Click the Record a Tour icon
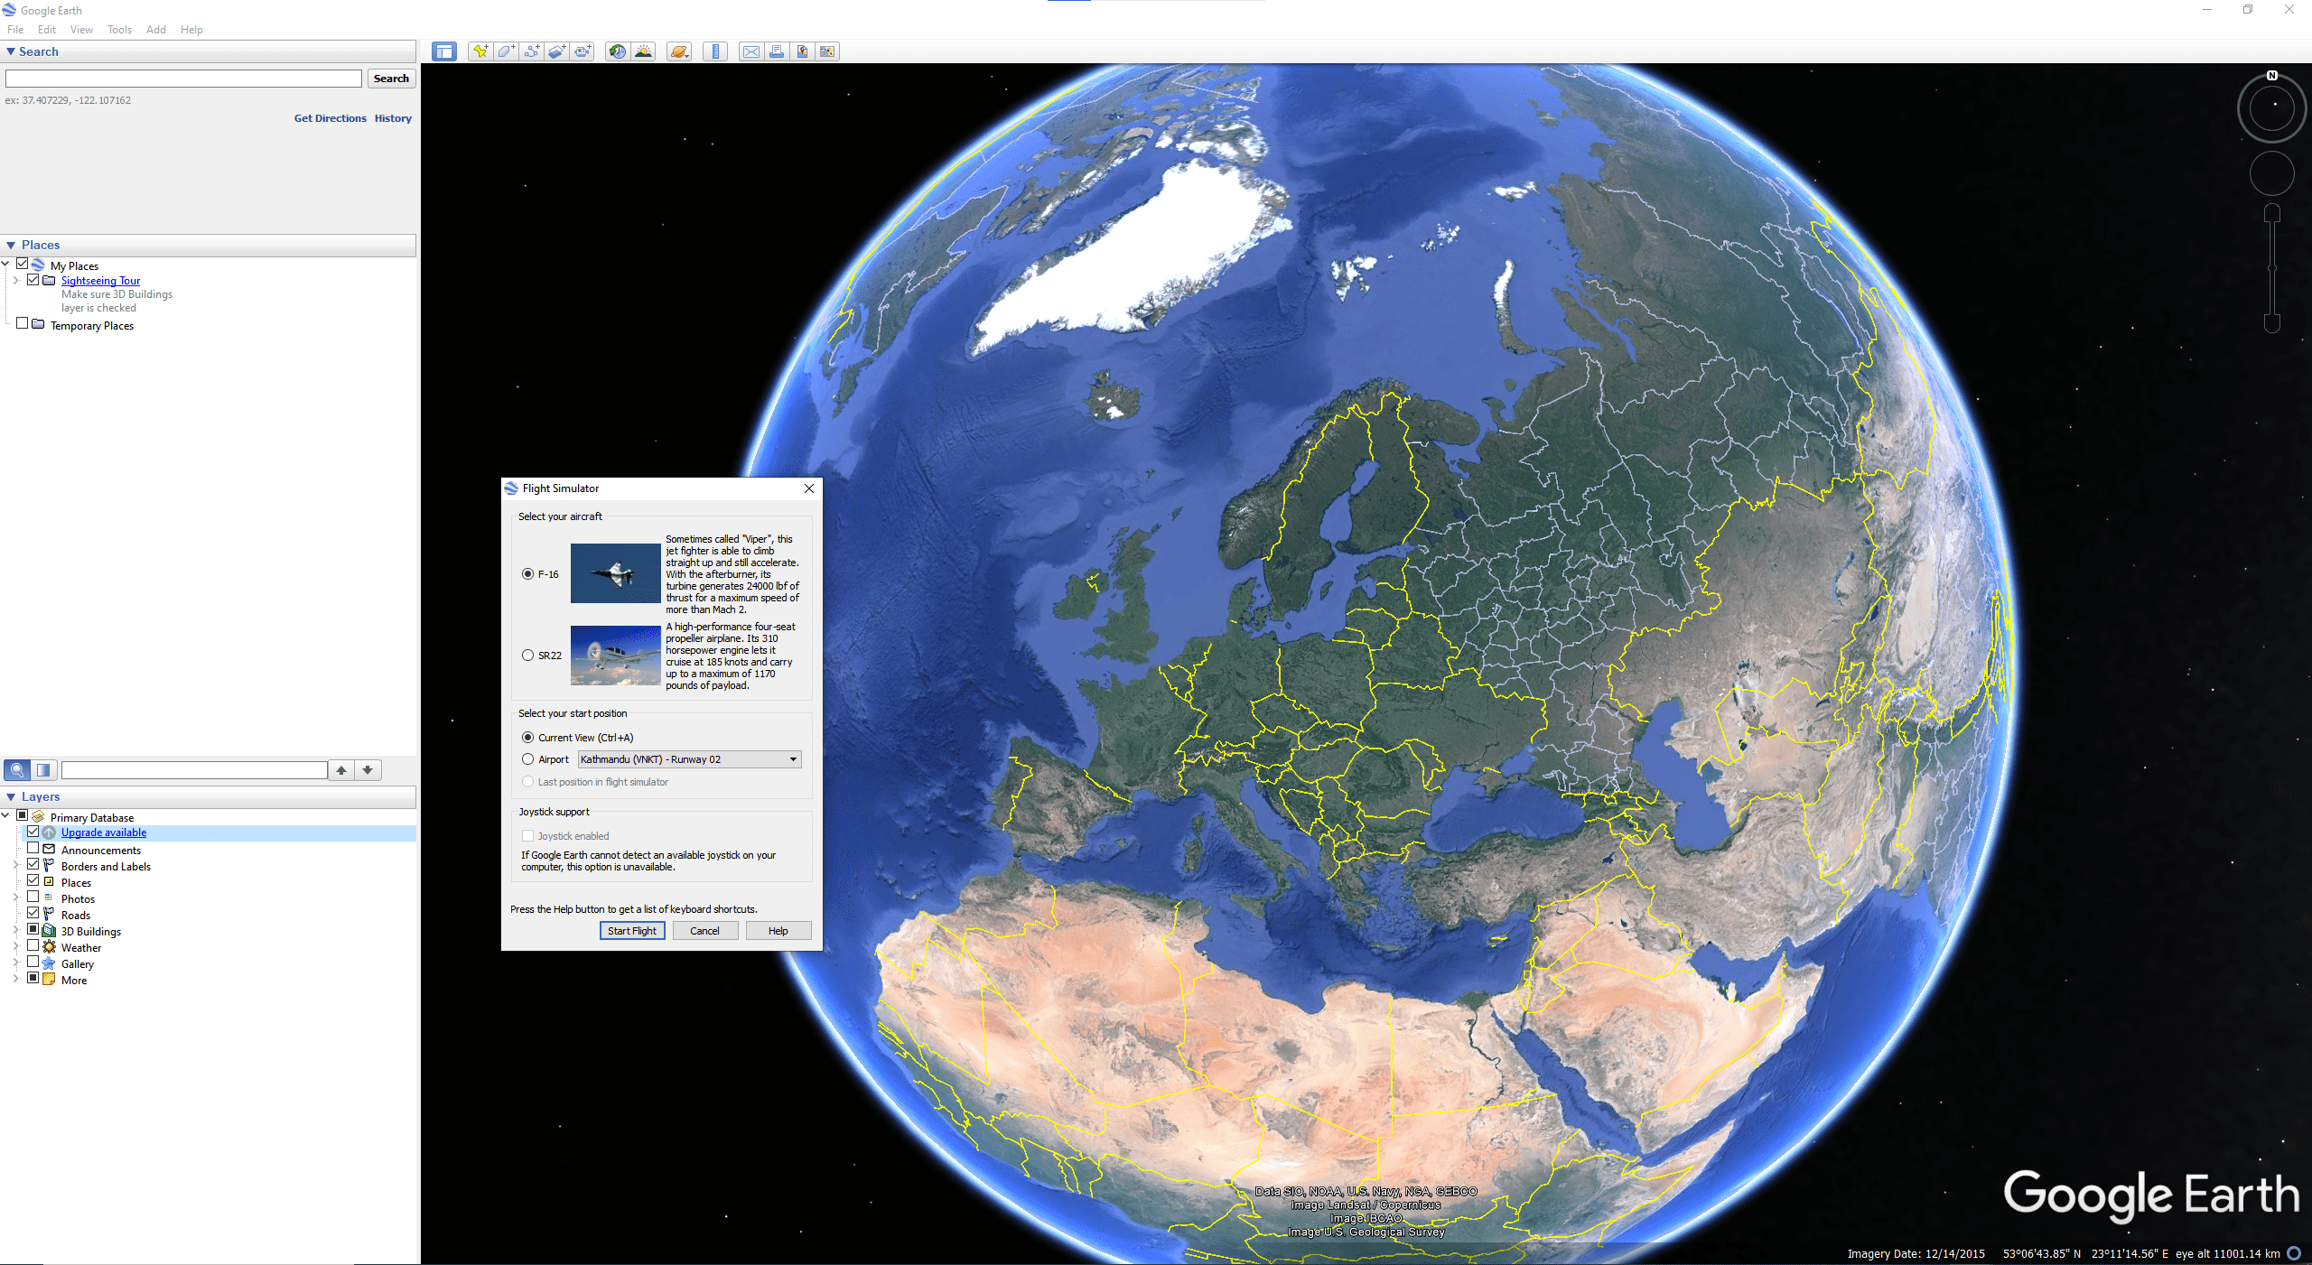 click(x=583, y=51)
